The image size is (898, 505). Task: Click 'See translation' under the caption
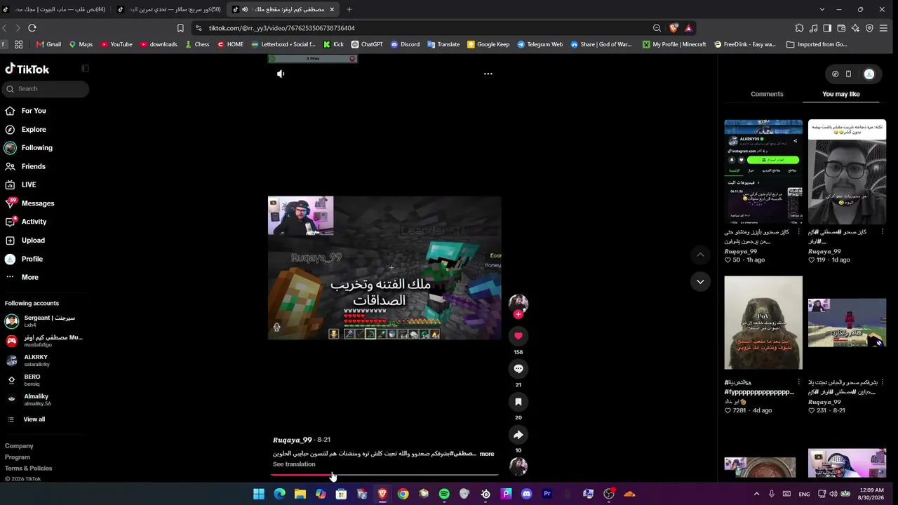[x=294, y=464]
